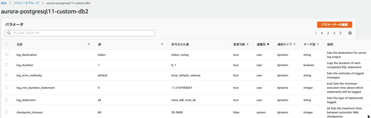This screenshot has height=118, width=371.
Task: Check the checkpoint_timeout row checkbox
Action: [x=6, y=112]
